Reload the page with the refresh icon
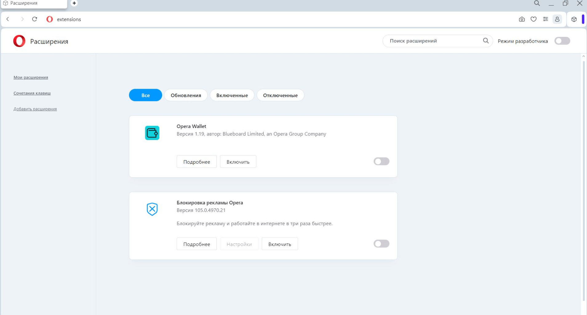 (x=34, y=19)
